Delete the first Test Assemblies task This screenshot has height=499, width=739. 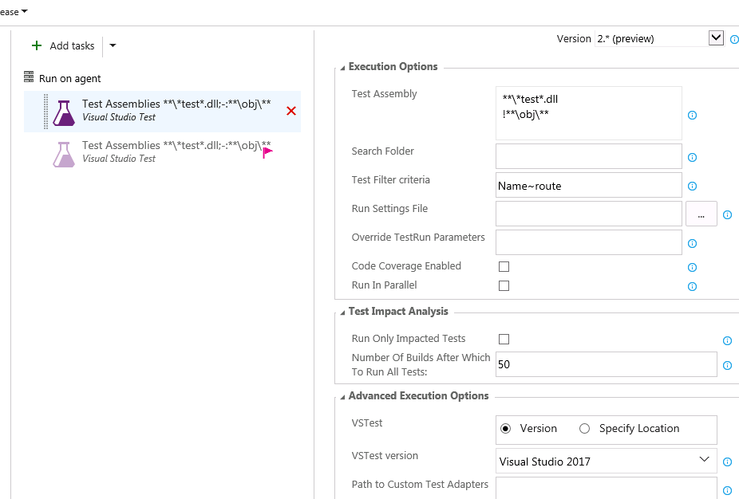[290, 112]
